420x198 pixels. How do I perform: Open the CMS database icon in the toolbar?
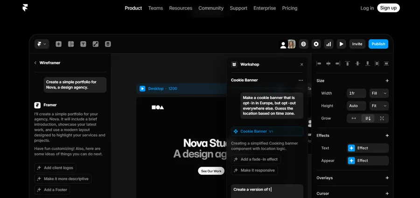(108, 44)
